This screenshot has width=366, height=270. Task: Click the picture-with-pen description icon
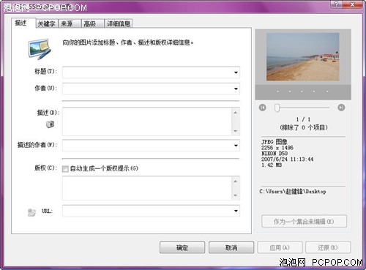point(40,49)
